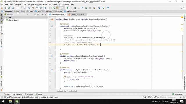
Task: Click the Stop square icon
Action: coord(90,8)
